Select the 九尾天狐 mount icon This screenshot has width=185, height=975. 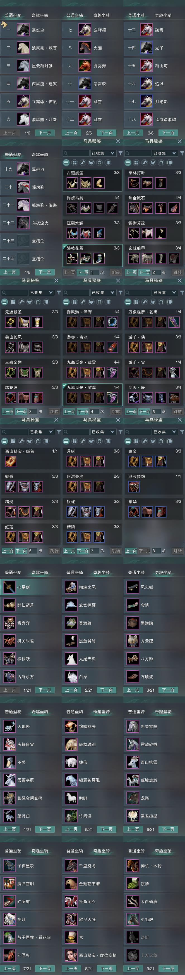(71, 659)
